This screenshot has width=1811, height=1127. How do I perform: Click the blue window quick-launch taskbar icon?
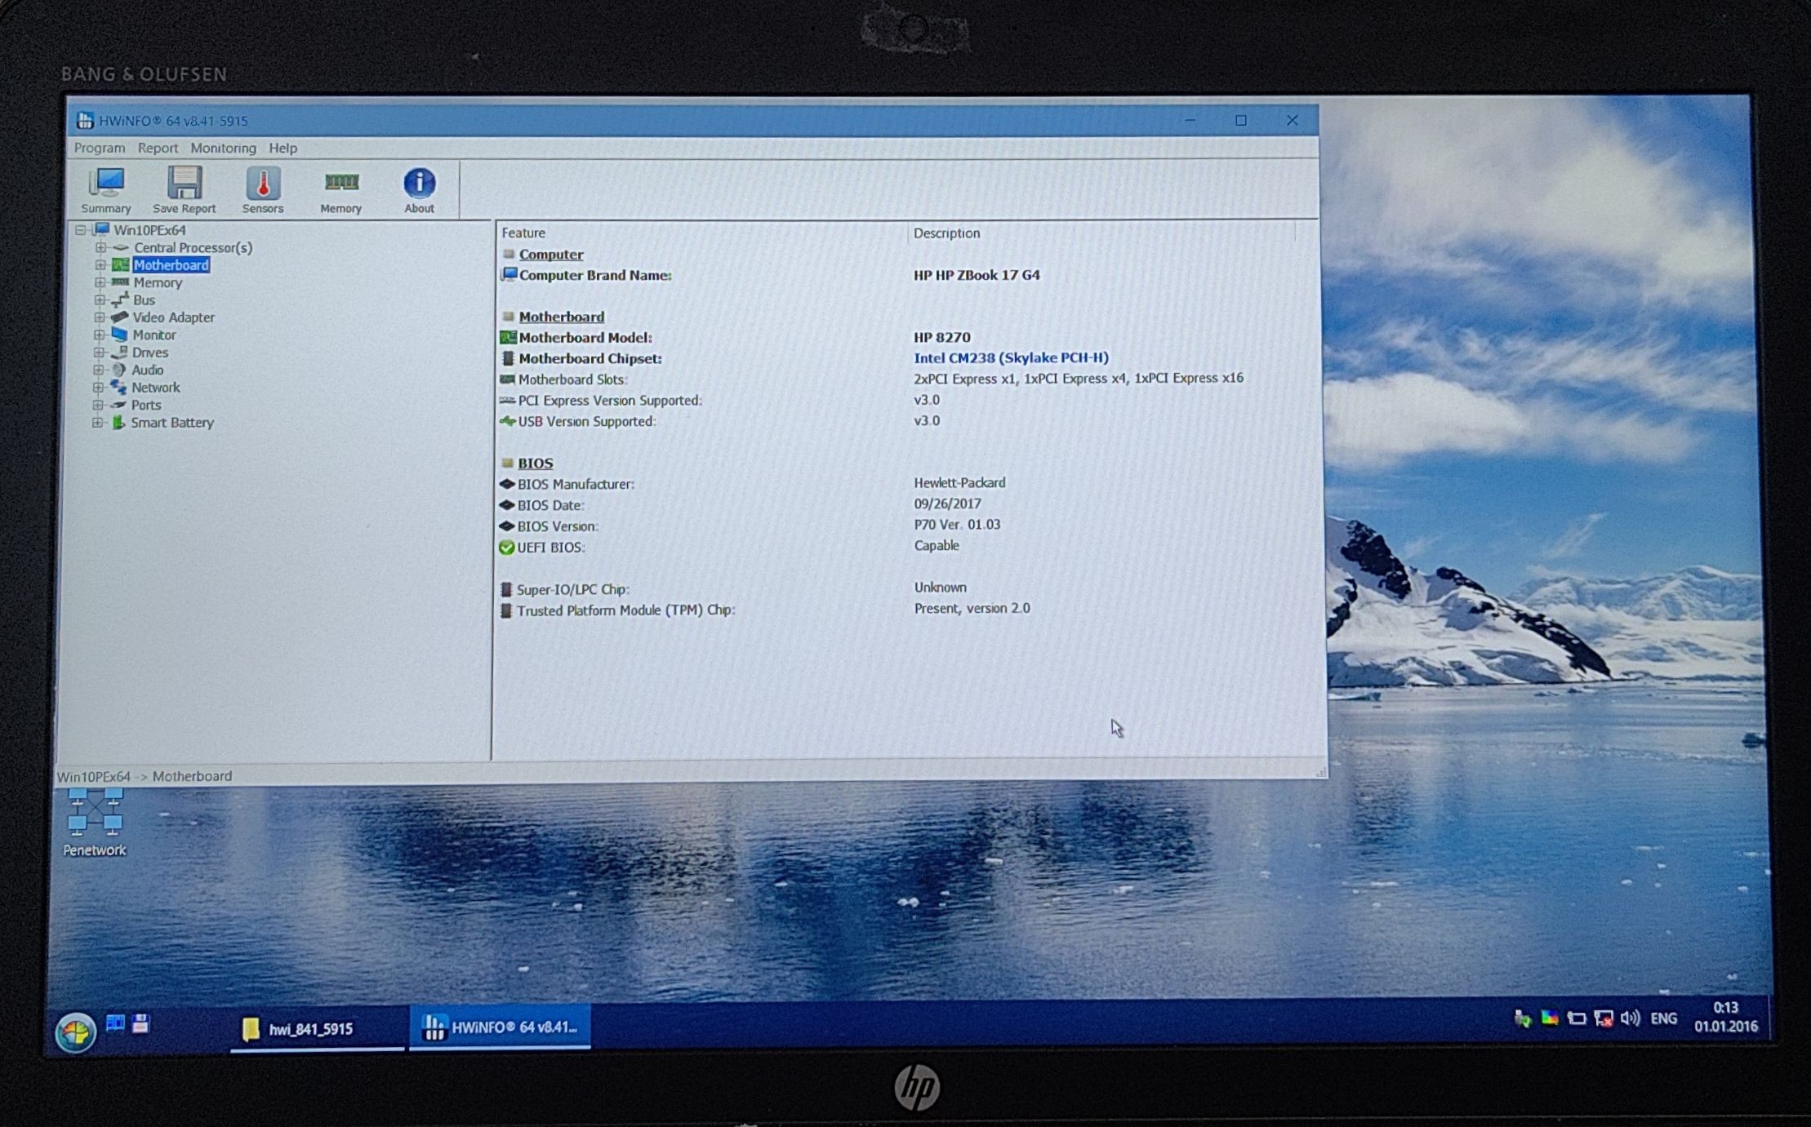pyautogui.click(x=115, y=1023)
